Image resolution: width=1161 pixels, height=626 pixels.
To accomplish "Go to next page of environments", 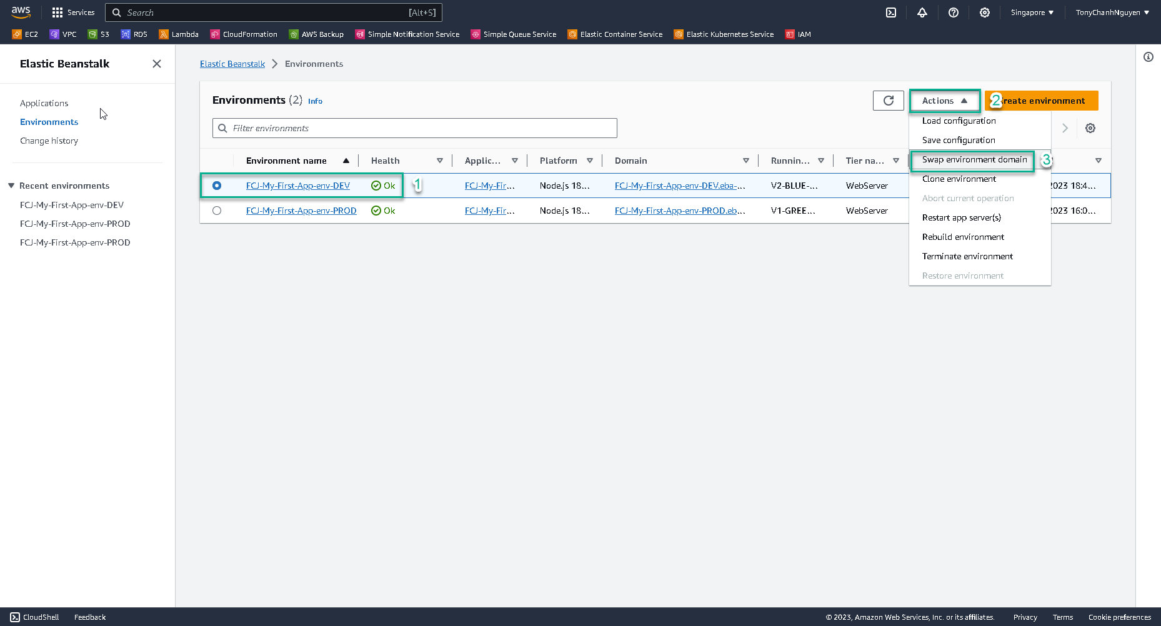I will tap(1065, 128).
